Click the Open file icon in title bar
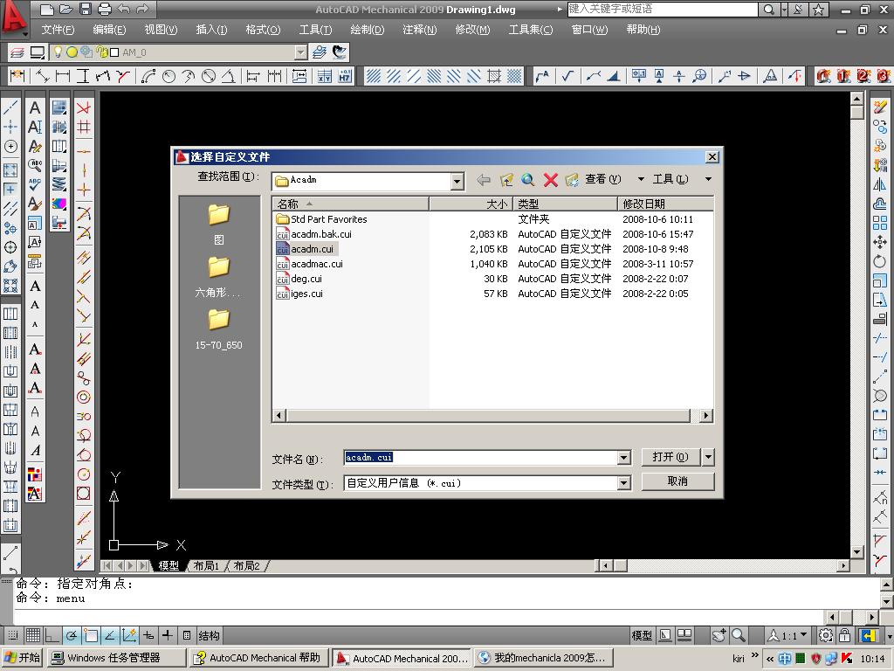This screenshot has height=671, width=894. (x=66, y=9)
